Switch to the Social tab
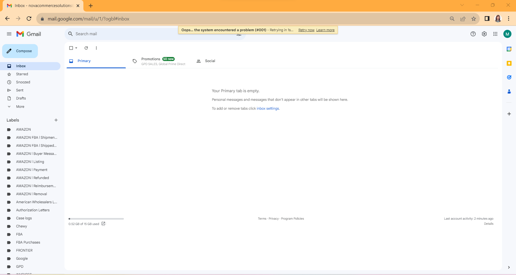The image size is (516, 275). (210, 61)
